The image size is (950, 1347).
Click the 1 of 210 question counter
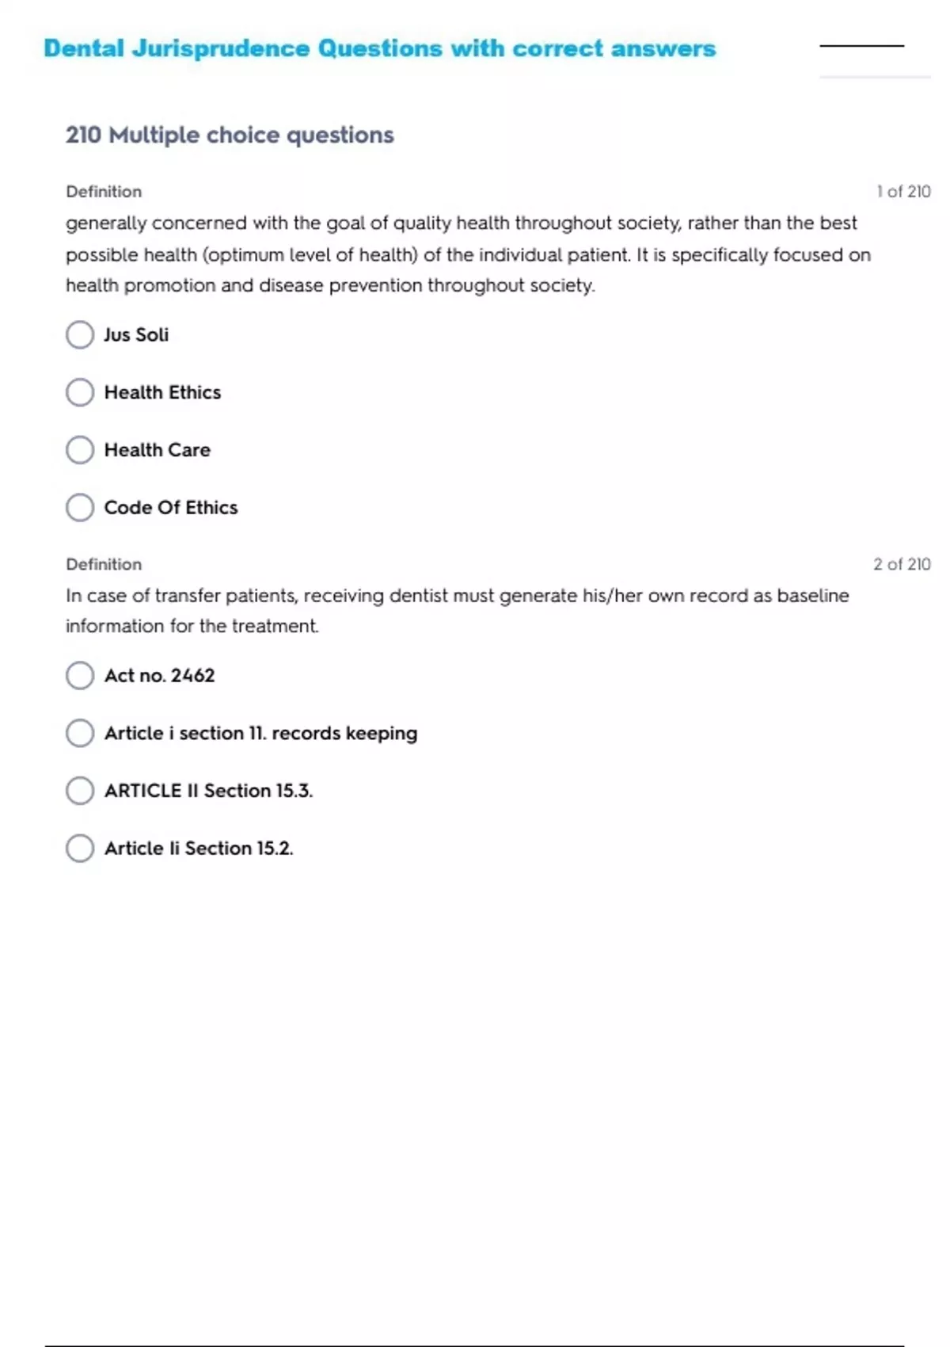(x=903, y=192)
